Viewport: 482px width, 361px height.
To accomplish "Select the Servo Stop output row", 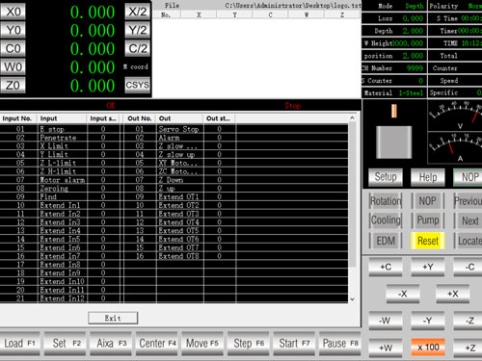I will click(x=180, y=129).
